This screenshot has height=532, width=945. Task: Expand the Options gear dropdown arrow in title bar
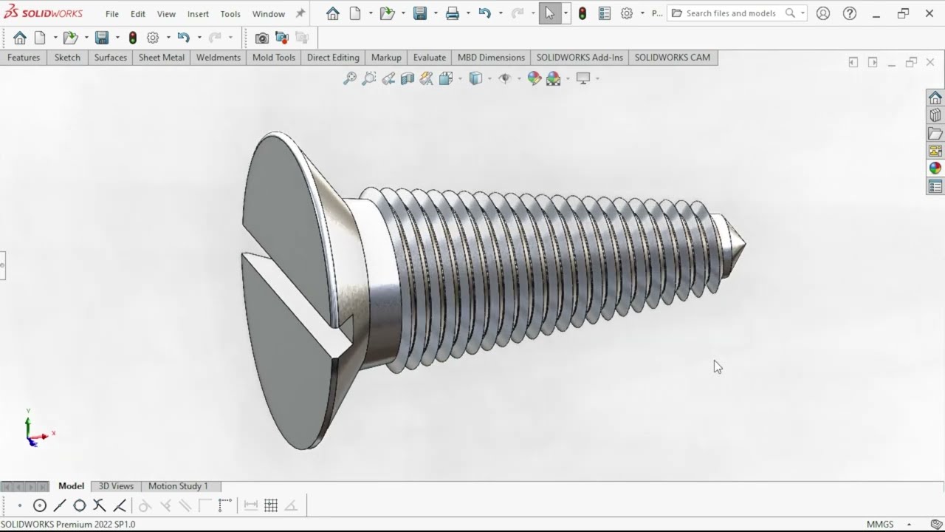(x=642, y=13)
